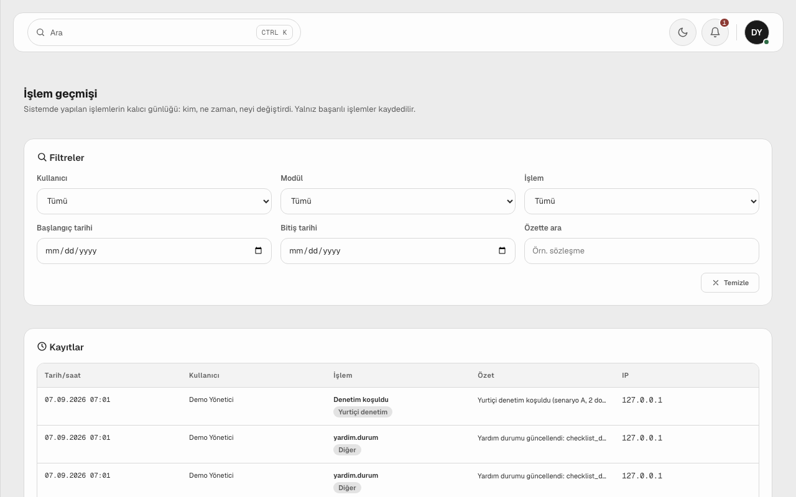Screen dimensions: 796x497
Task: Click the IP column header
Action: [625, 375]
